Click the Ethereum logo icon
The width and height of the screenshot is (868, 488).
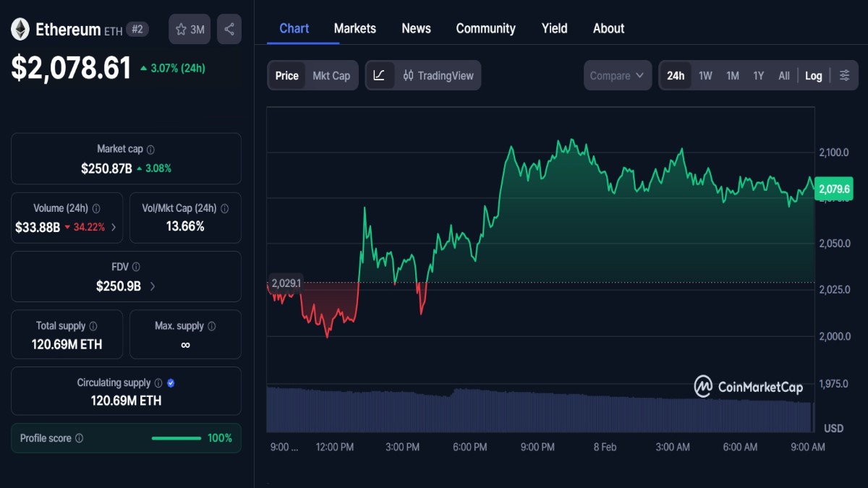(20, 29)
